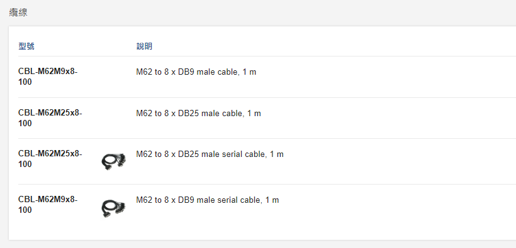Viewport: 516px width, 248px height.
Task: Select description 'M62 to 8 x DB9 male cable, 1 m'
Action: tap(196, 72)
